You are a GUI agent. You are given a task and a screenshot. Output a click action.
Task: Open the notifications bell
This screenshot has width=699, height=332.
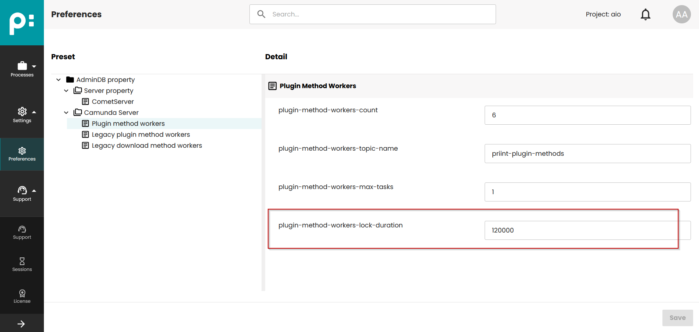pos(645,14)
